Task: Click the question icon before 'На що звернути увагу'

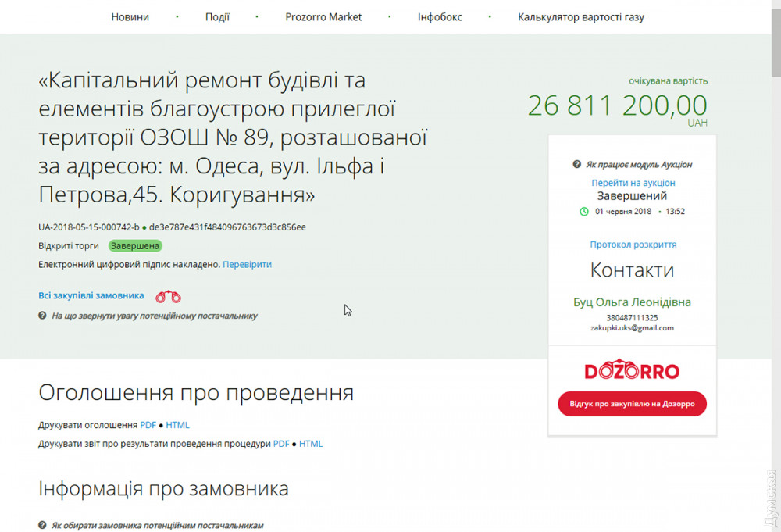Action: (43, 316)
